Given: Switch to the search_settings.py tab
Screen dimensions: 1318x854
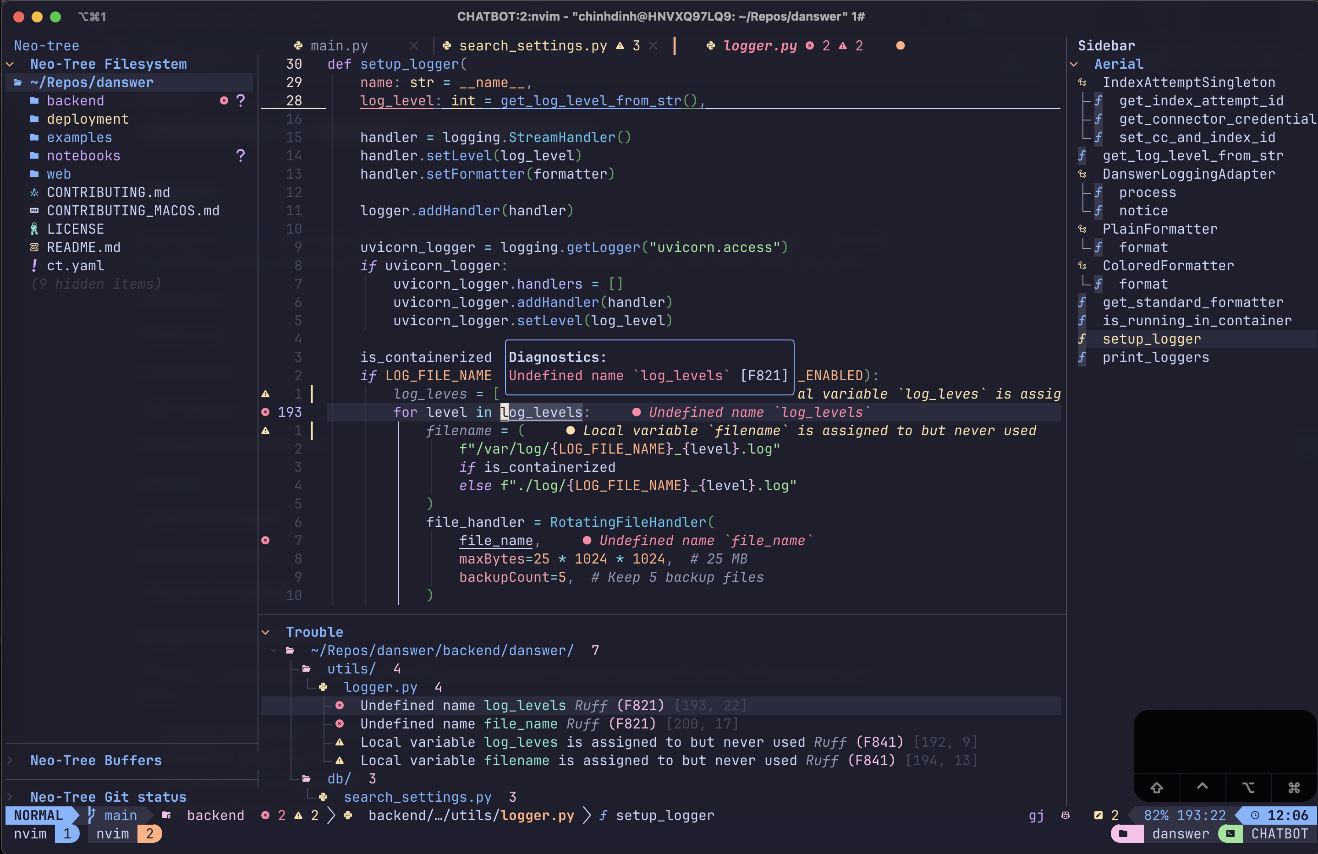Looking at the screenshot, I should 532,46.
